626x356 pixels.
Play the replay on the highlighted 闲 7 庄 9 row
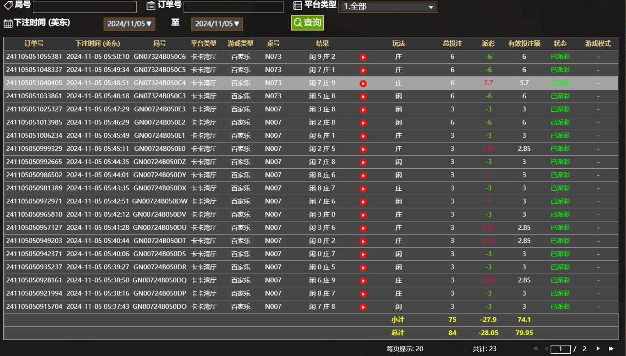pyautogui.click(x=363, y=83)
